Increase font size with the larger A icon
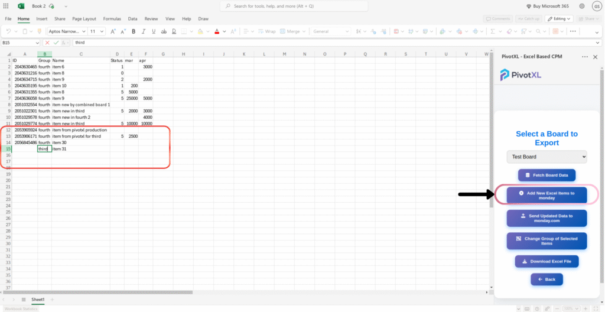 [113, 31]
